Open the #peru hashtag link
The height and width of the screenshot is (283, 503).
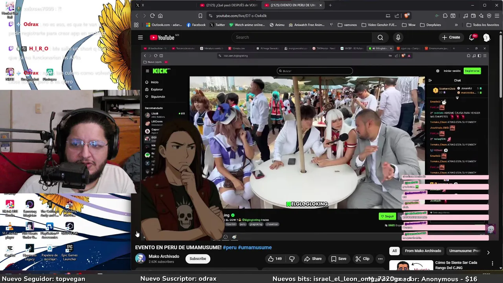(229, 248)
